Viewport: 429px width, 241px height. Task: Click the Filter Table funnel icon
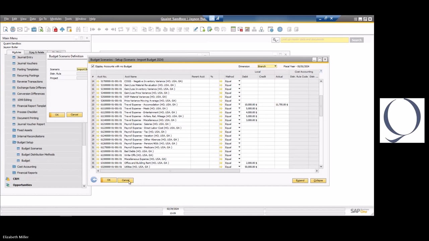coord(128,29)
